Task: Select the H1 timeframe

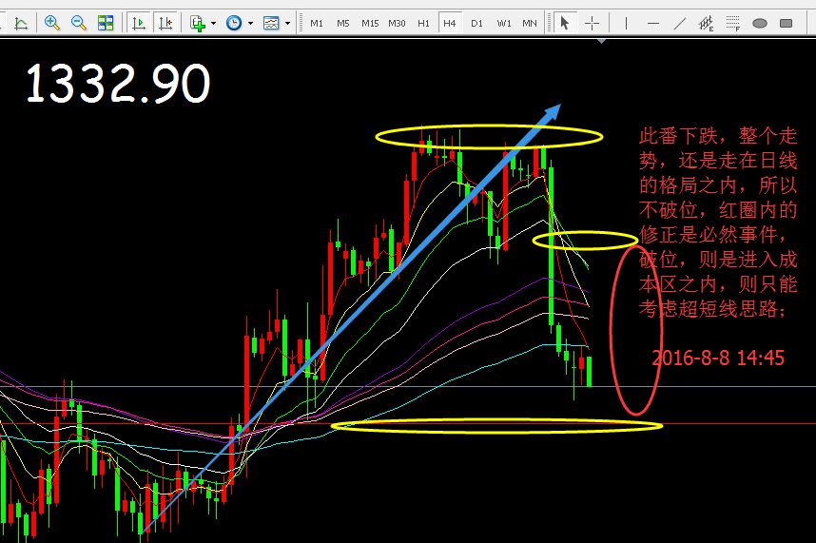Action: point(423,24)
